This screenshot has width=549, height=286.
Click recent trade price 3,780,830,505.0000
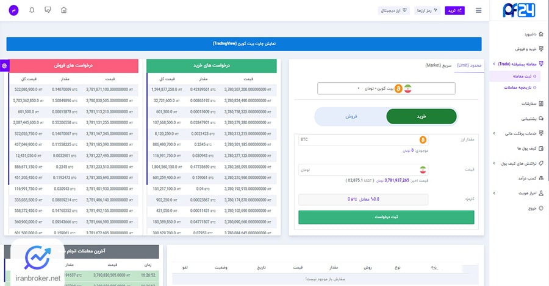(112, 275)
